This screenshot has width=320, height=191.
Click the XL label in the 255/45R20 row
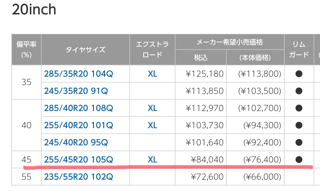152,159
